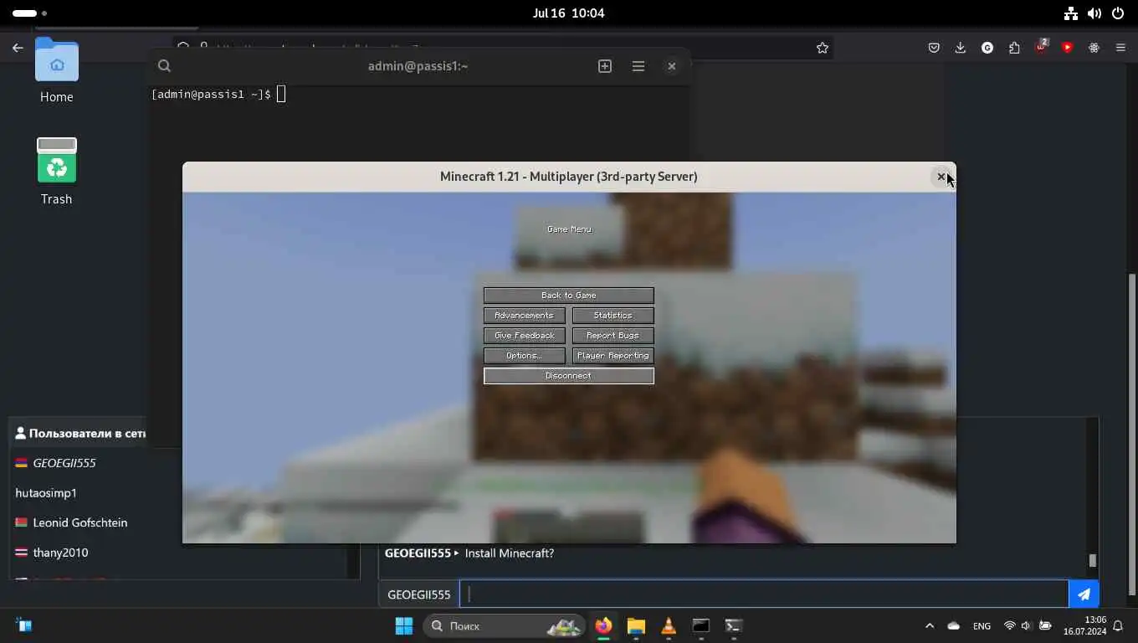
Task: Open GNOME Activities pill in top bar
Action: tap(30, 13)
